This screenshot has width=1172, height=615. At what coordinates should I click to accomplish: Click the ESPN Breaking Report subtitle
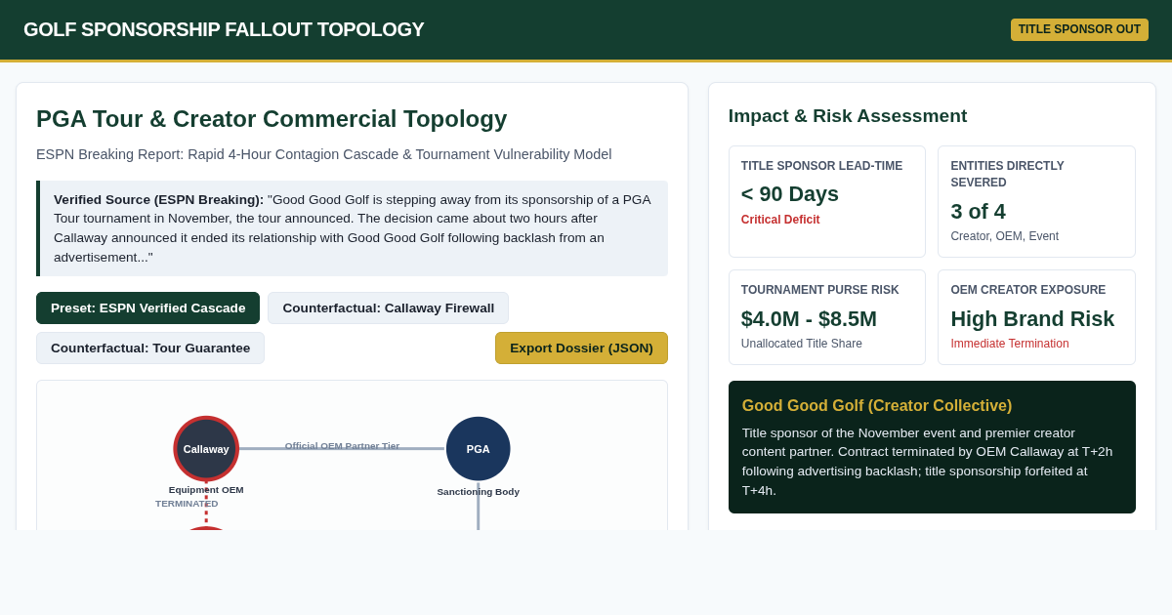tap(324, 154)
